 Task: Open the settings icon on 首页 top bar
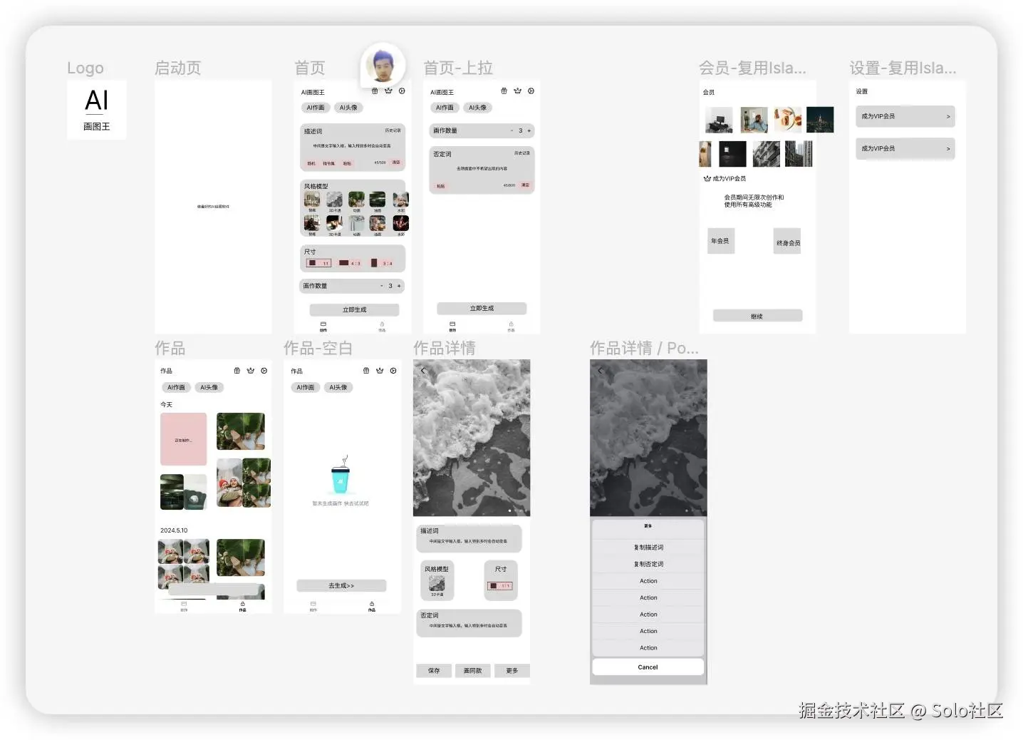[402, 91]
